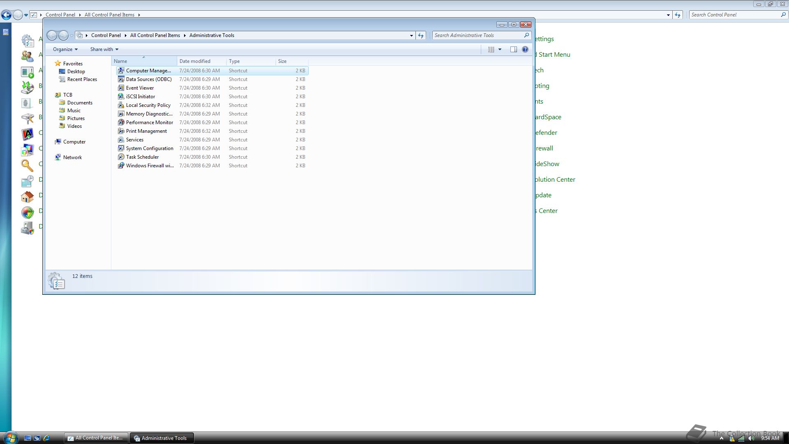Expand the view options dropdown arrow
The image size is (789, 444).
click(500, 49)
